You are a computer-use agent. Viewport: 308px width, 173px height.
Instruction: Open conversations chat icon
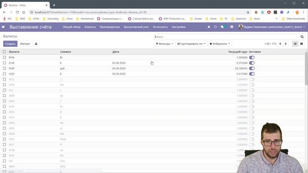coord(223,27)
